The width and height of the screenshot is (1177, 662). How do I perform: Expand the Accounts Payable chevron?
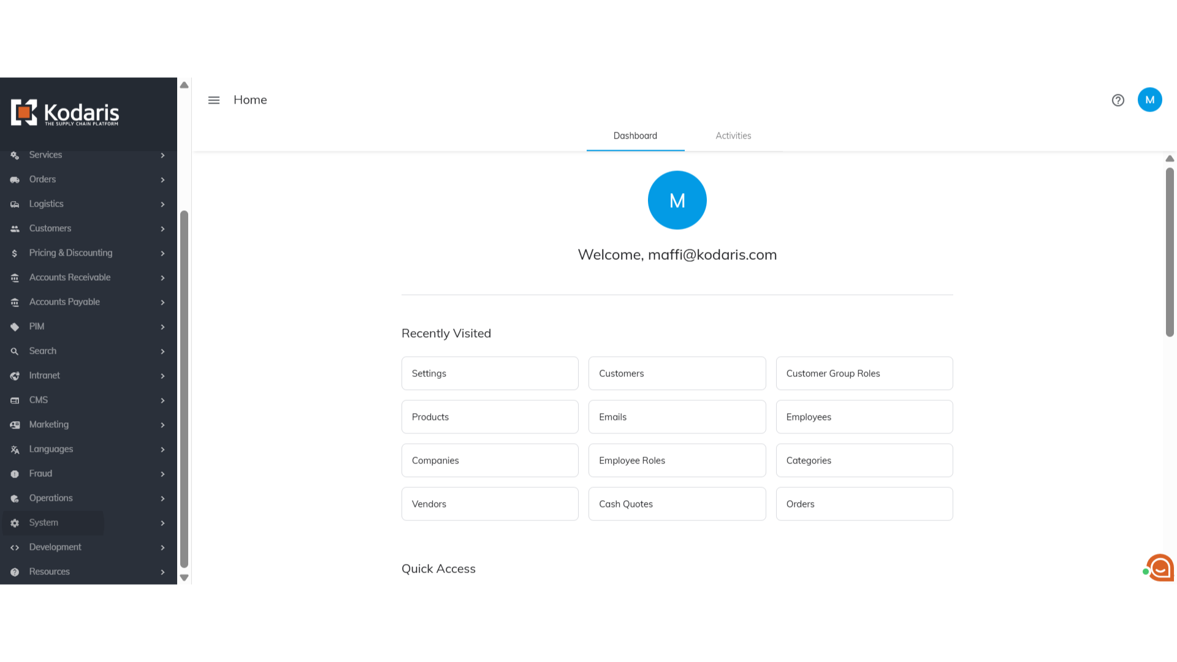[x=162, y=302]
